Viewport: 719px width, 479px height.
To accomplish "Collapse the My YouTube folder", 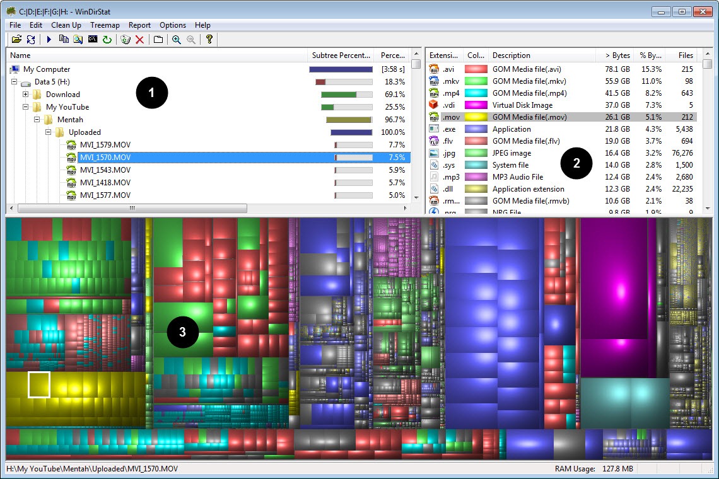I will (26, 107).
